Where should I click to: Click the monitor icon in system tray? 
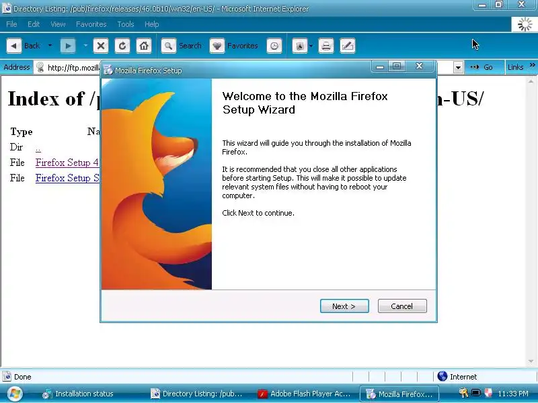[475, 393]
